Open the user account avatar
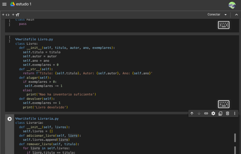 coord(232,5)
